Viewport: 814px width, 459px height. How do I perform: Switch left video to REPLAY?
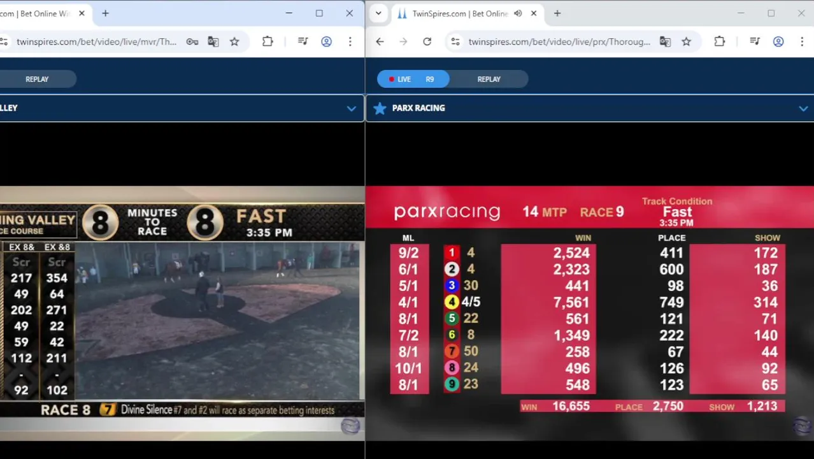point(37,79)
